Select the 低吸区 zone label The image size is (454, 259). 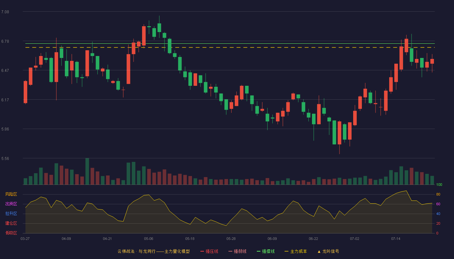coord(11,233)
